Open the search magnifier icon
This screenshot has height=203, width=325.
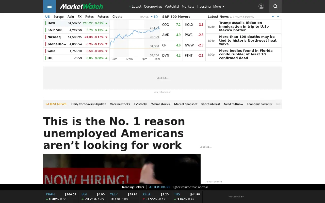(275, 6)
